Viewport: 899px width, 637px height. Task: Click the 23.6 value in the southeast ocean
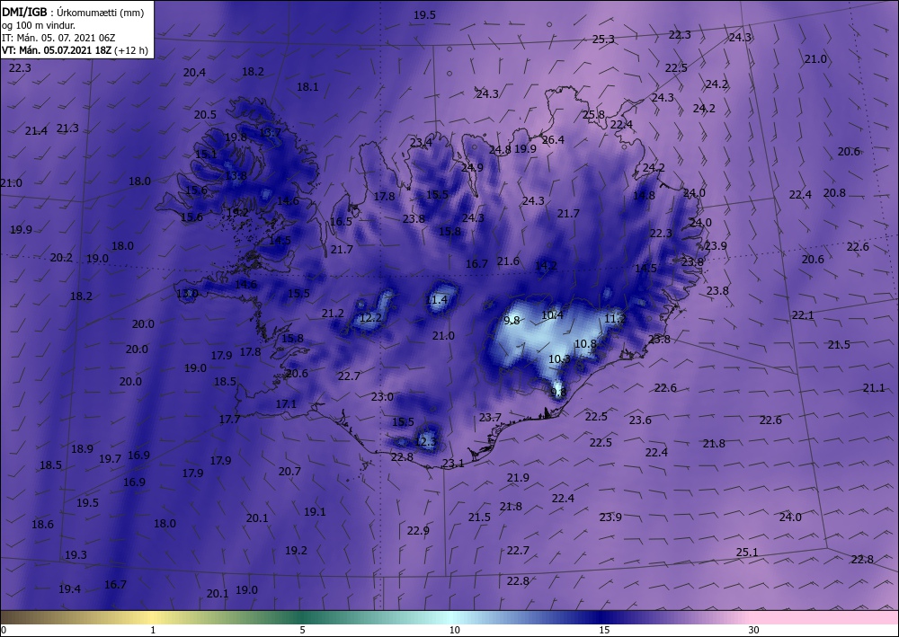click(640, 420)
